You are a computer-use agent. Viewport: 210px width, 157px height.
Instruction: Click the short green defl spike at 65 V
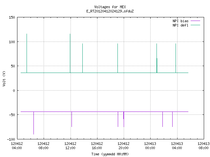157,65
